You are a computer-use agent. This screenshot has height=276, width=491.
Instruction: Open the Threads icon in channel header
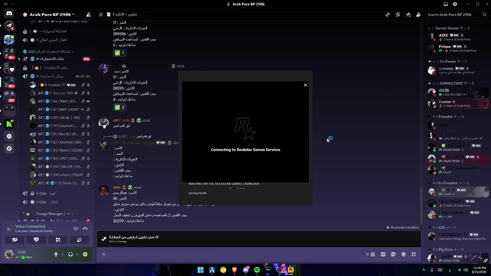point(388,15)
